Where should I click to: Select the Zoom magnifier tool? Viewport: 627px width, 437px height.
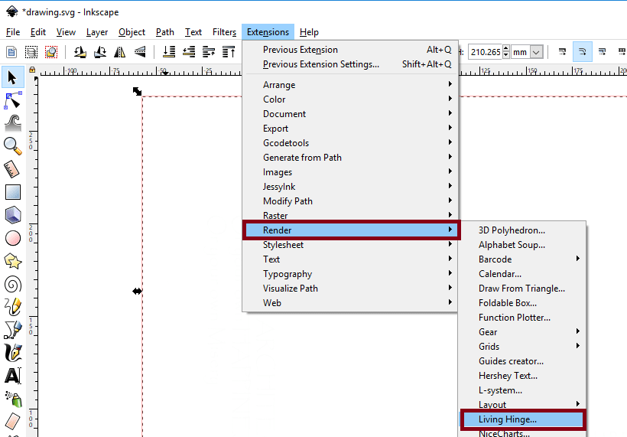pyautogui.click(x=13, y=146)
